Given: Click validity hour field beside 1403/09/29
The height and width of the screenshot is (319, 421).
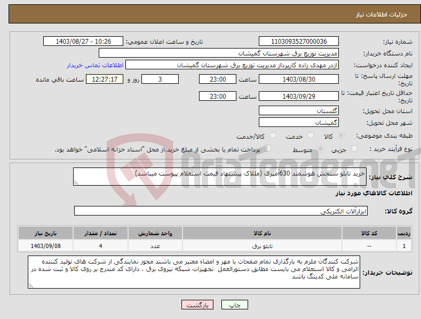Looking at the screenshot, I should click(218, 96).
